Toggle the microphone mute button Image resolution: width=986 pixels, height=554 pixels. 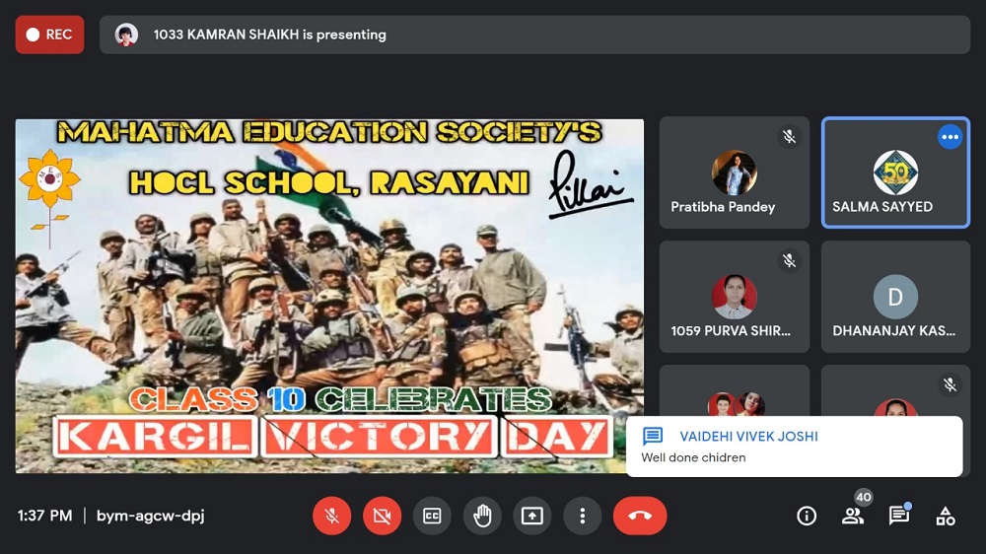332,516
